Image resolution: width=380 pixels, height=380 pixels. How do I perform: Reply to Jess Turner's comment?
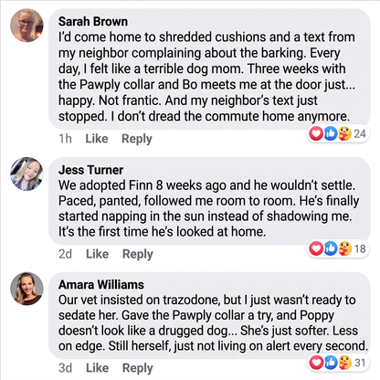[138, 254]
